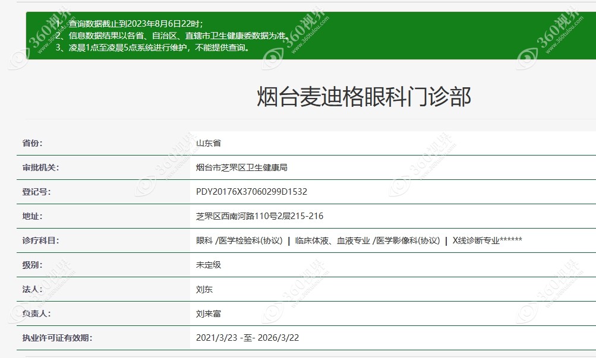Image resolution: width=596 pixels, height=358 pixels.
Task: Click the legal person name 刘东
Action: point(204,289)
